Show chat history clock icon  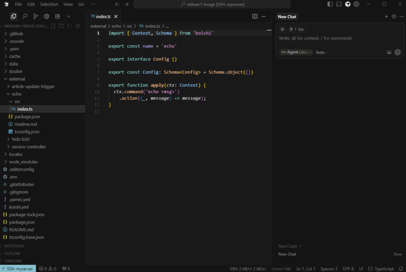click(394, 17)
